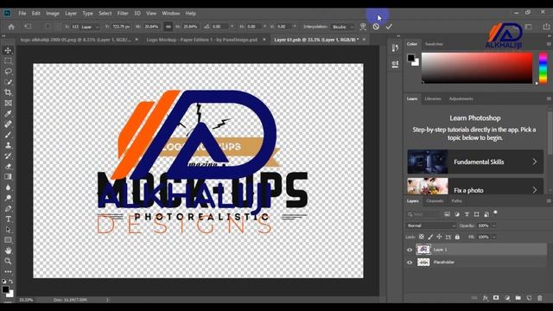The height and width of the screenshot is (311, 553).
Task: Hide the Placeholder layer eye icon
Action: click(x=410, y=263)
